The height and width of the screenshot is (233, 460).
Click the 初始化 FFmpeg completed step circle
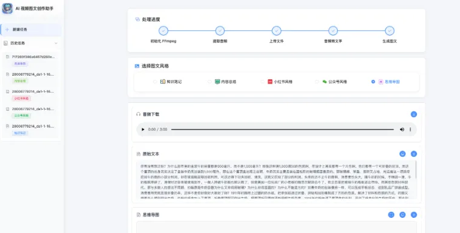coord(163,31)
